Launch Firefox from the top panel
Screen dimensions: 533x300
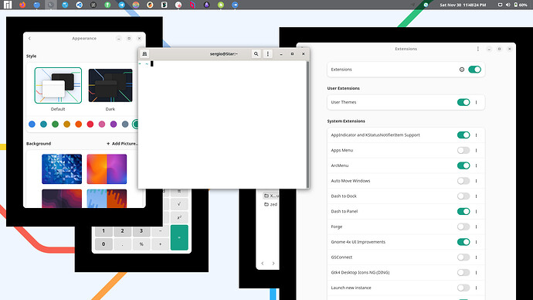(22, 5)
